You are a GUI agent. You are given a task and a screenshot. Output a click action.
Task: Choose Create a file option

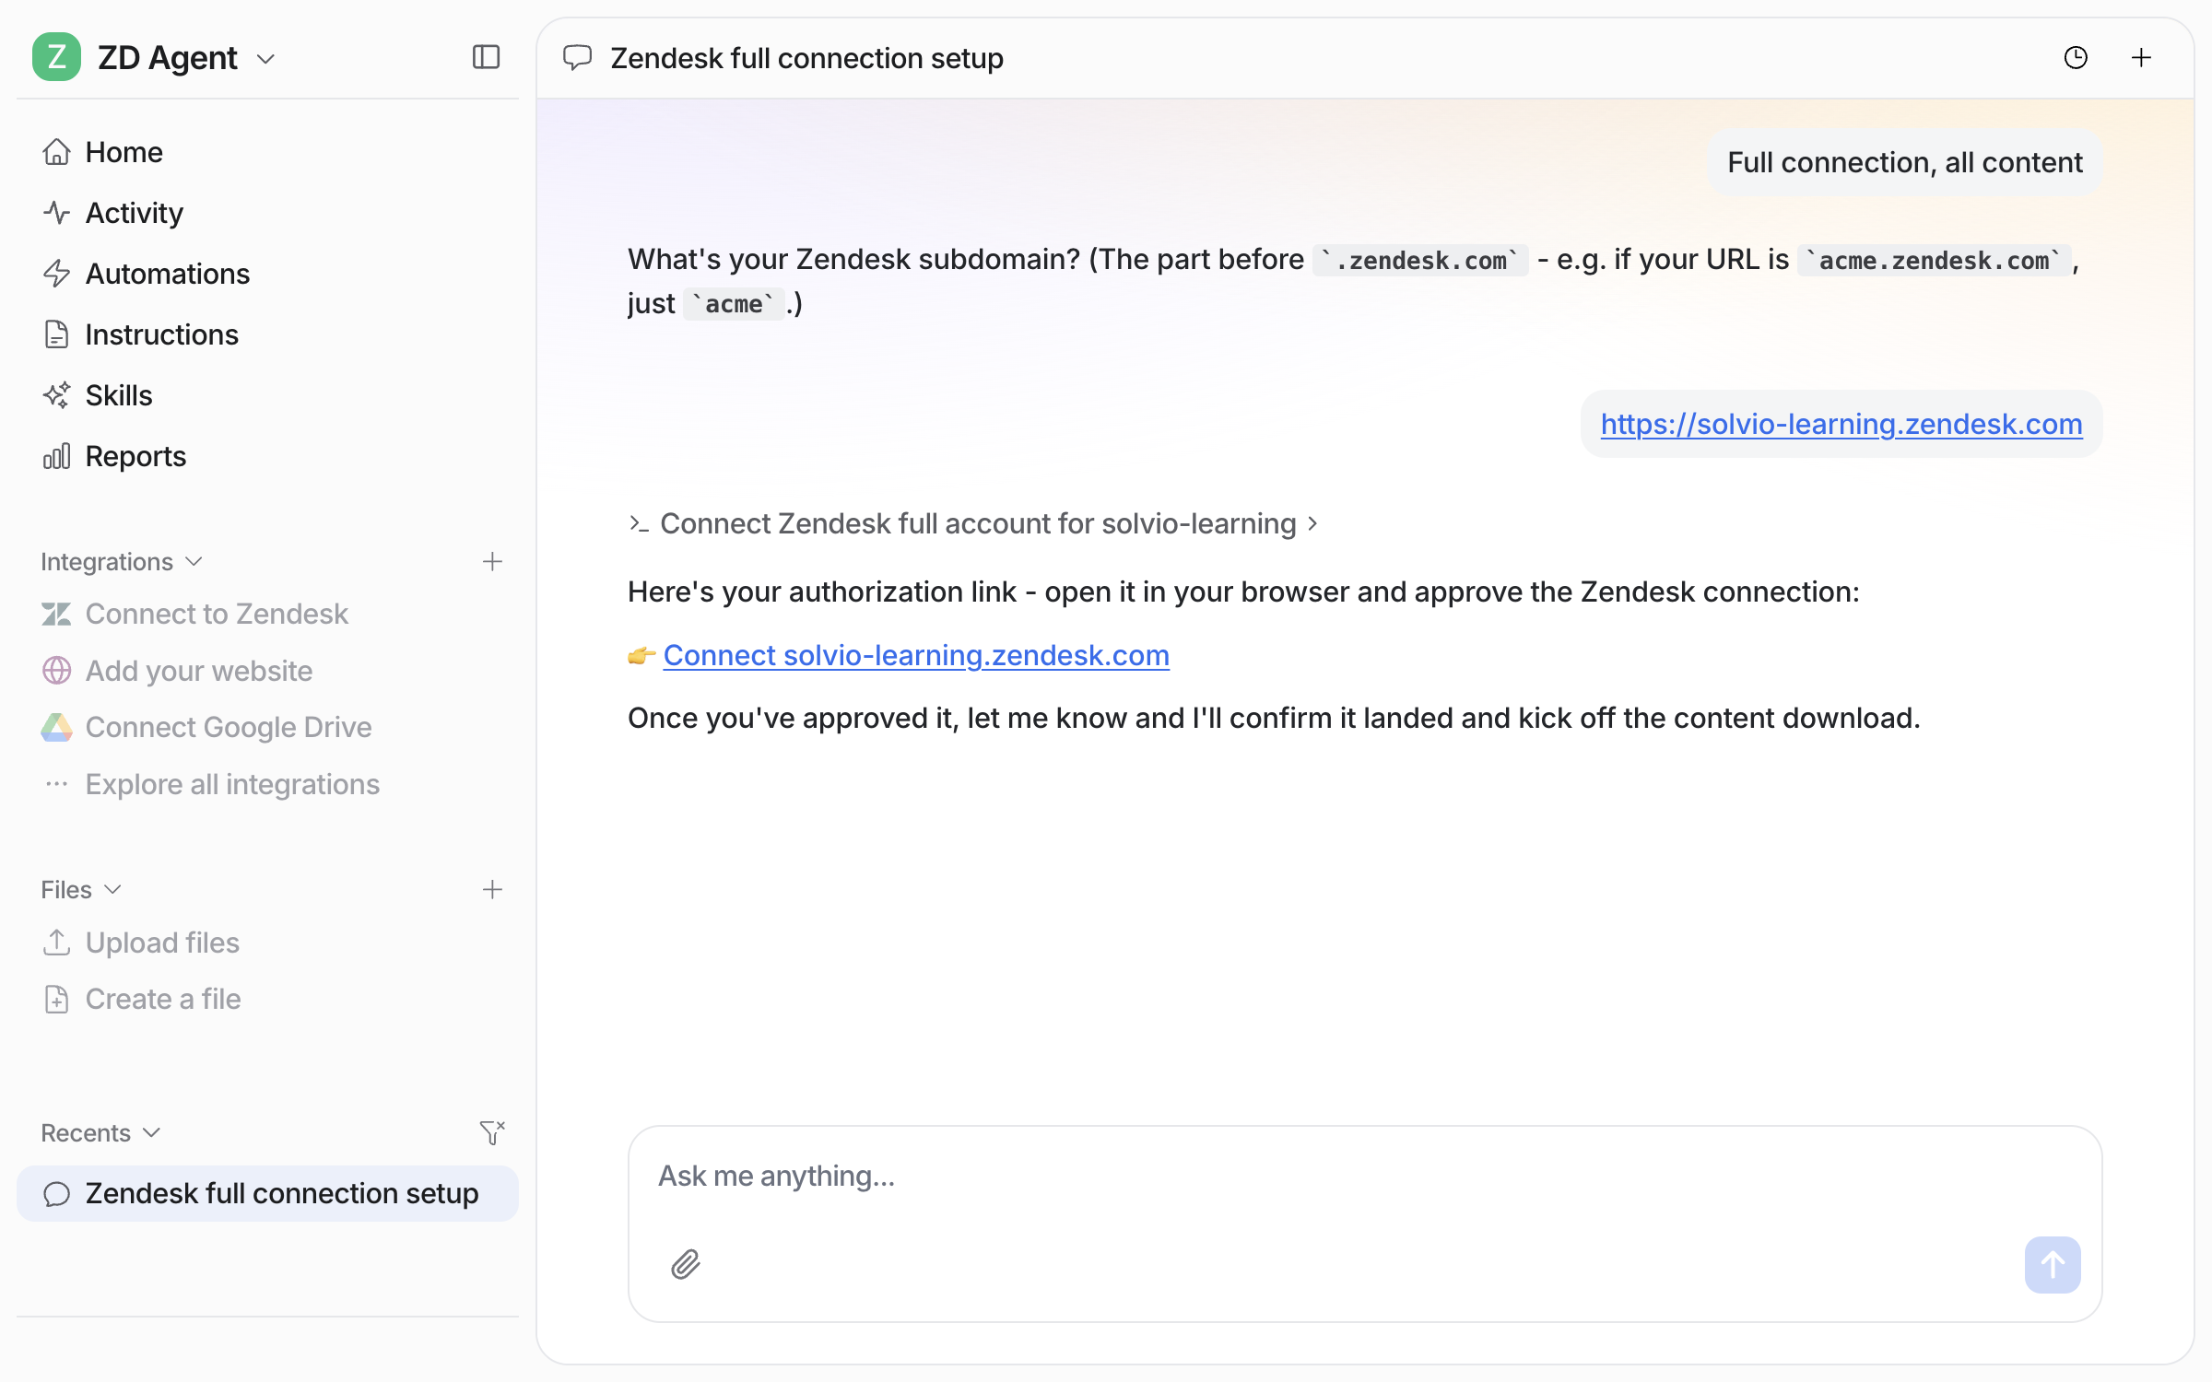click(141, 999)
